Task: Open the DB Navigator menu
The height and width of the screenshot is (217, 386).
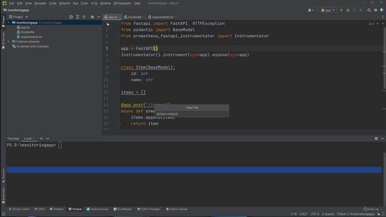Action: click(x=122, y=3)
